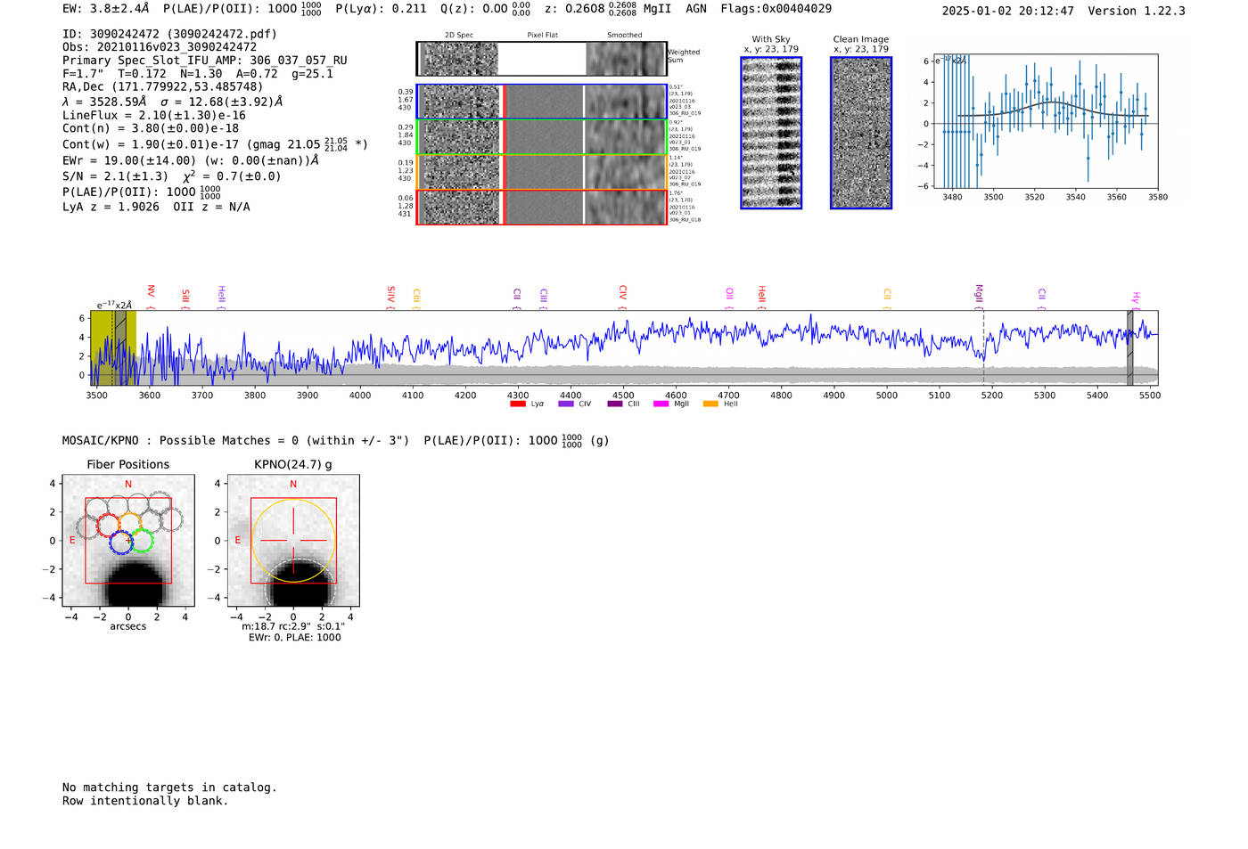Click the '2D Spec' column label

tap(459, 35)
